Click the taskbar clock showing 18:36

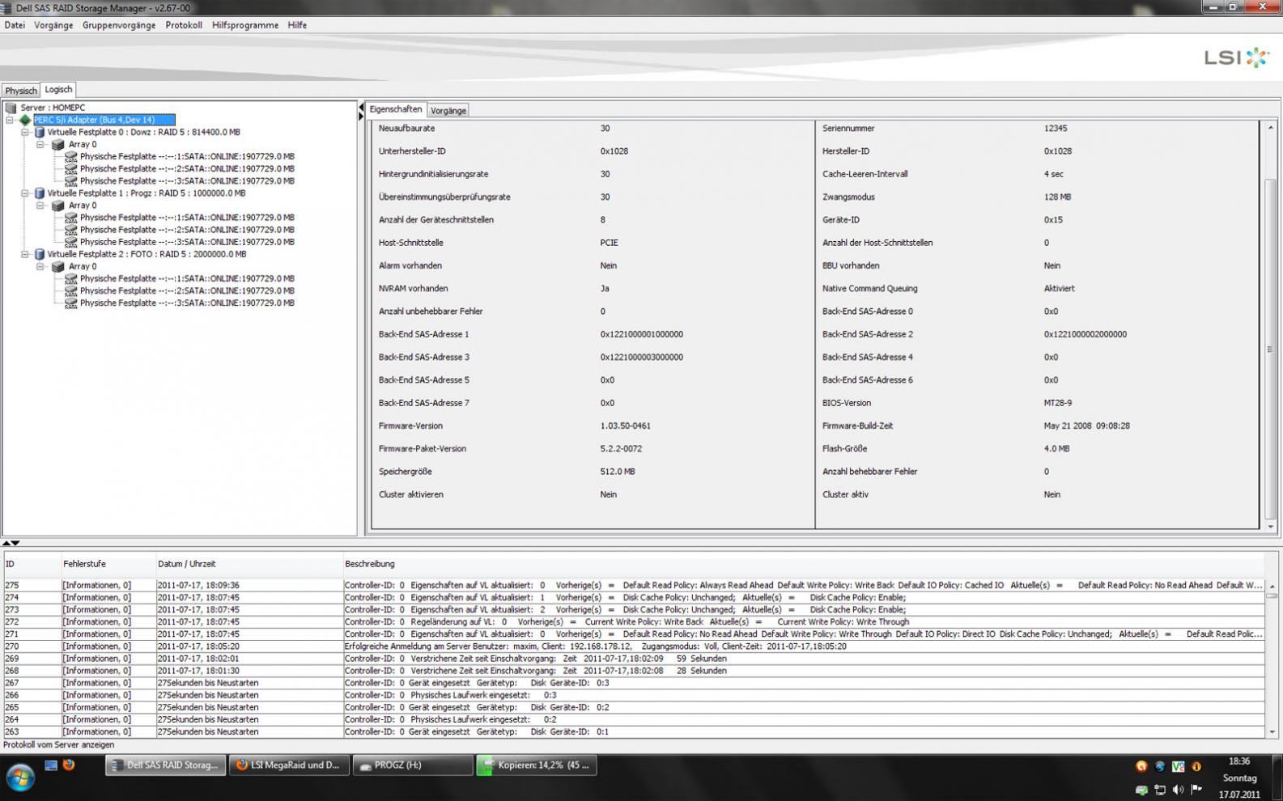click(x=1239, y=761)
